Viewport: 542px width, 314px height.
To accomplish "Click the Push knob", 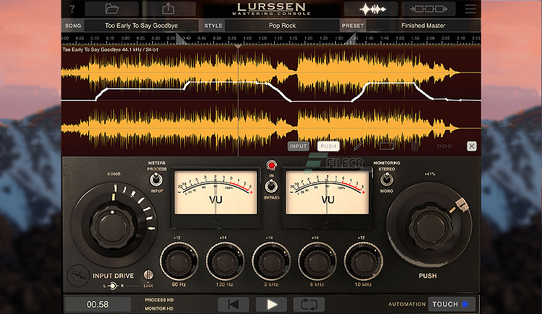I will pyautogui.click(x=430, y=226).
